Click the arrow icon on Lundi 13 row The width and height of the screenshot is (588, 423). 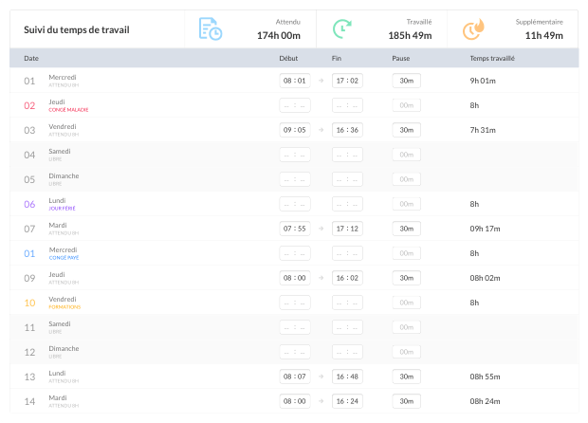tap(321, 377)
